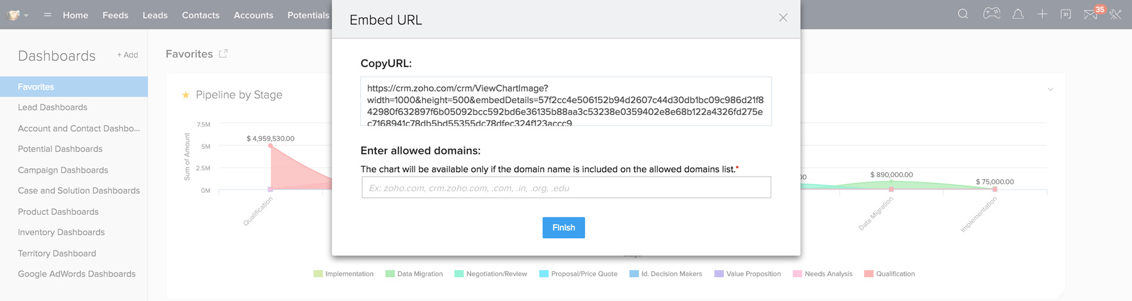This screenshot has height=301, width=1132.
Task: Go to the Leads tab
Action: (155, 15)
